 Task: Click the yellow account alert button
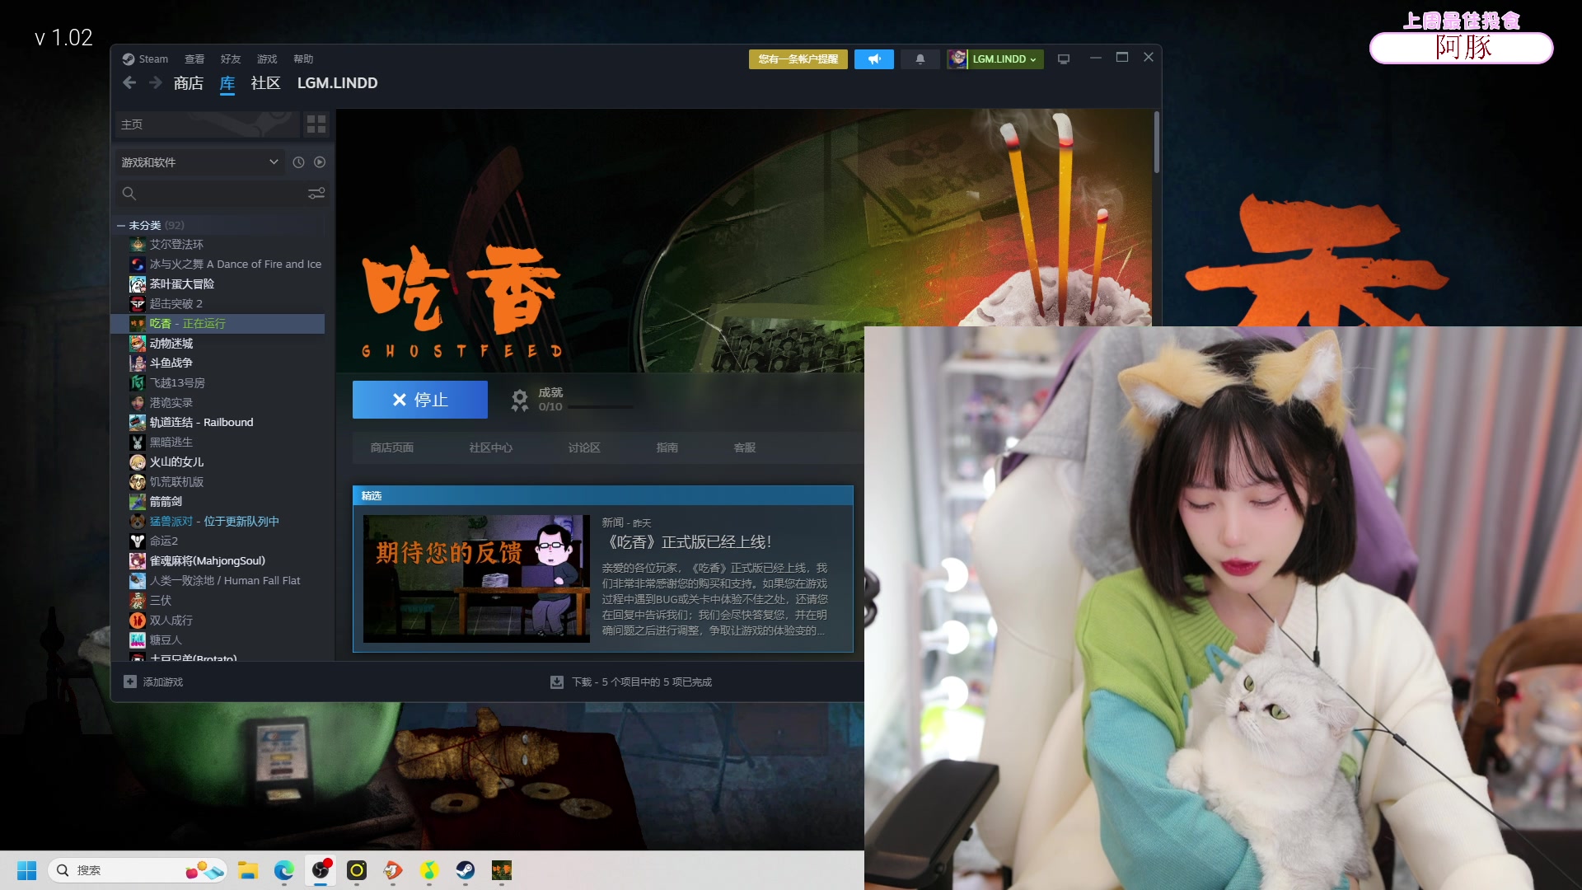(798, 59)
